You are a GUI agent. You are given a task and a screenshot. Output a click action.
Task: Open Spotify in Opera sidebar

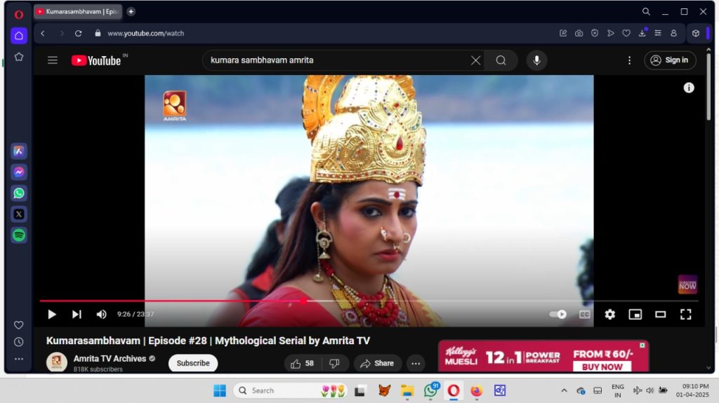point(19,235)
